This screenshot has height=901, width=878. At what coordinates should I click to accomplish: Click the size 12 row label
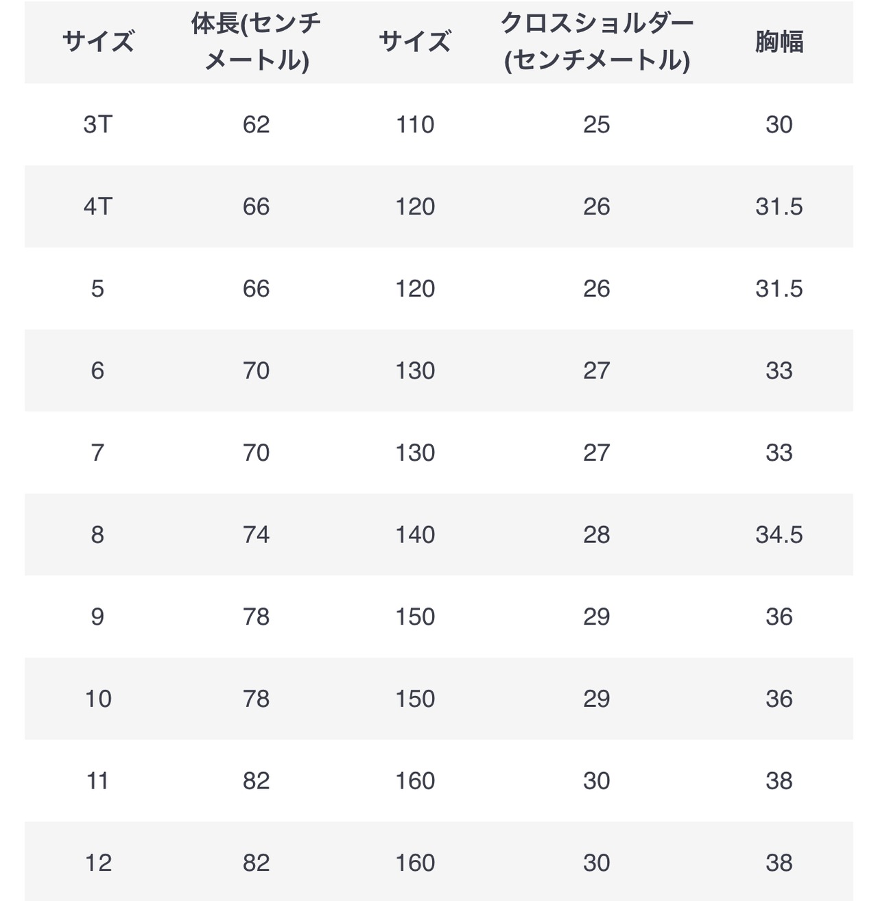[x=97, y=863]
